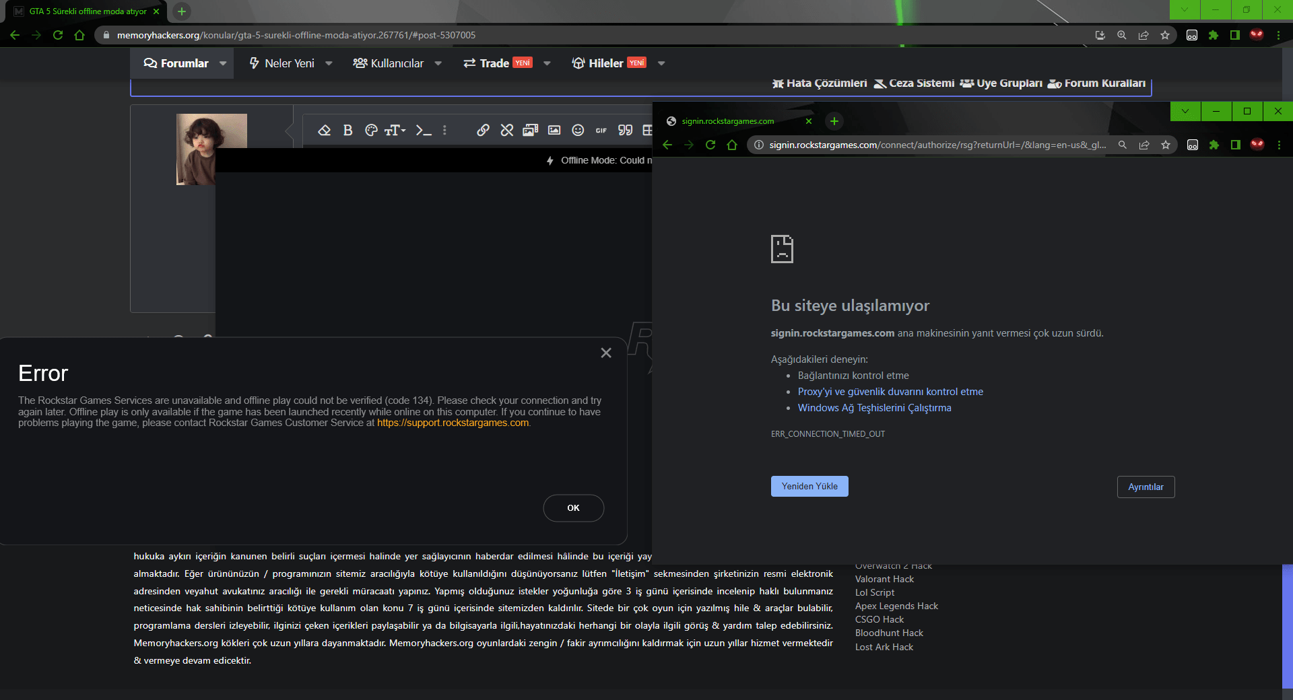Image resolution: width=1293 pixels, height=700 pixels.
Task: Open the extensions puzzle icon in the memoryhackers window
Action: point(1214,35)
